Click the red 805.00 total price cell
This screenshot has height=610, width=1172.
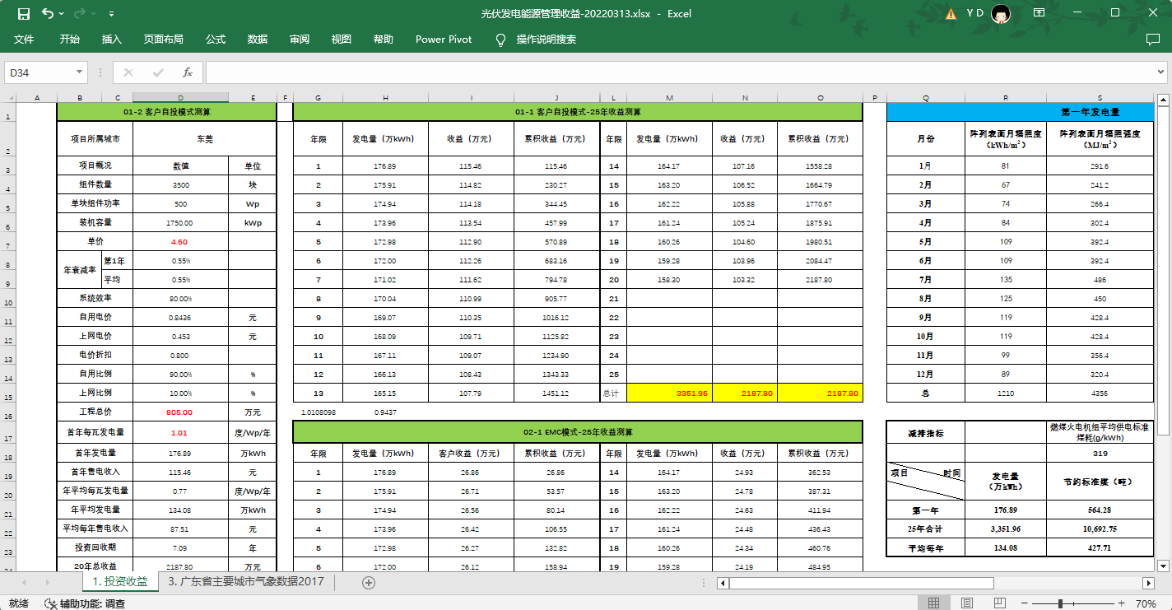tap(181, 412)
